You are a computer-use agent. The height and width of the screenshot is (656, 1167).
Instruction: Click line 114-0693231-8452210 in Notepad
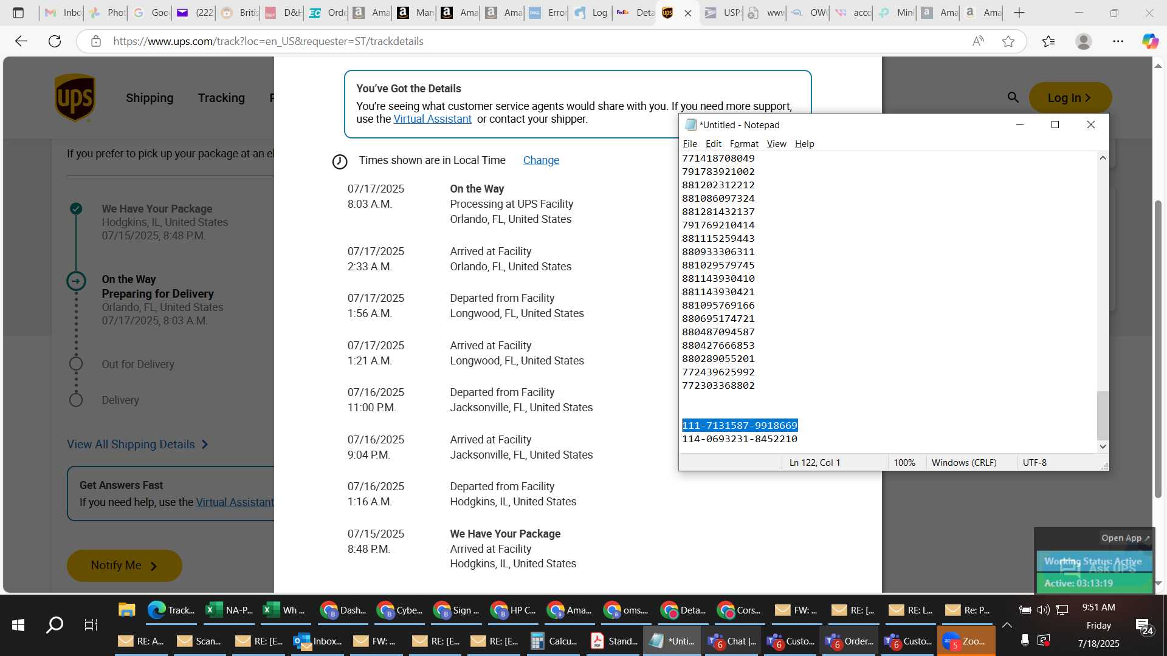pos(739,439)
